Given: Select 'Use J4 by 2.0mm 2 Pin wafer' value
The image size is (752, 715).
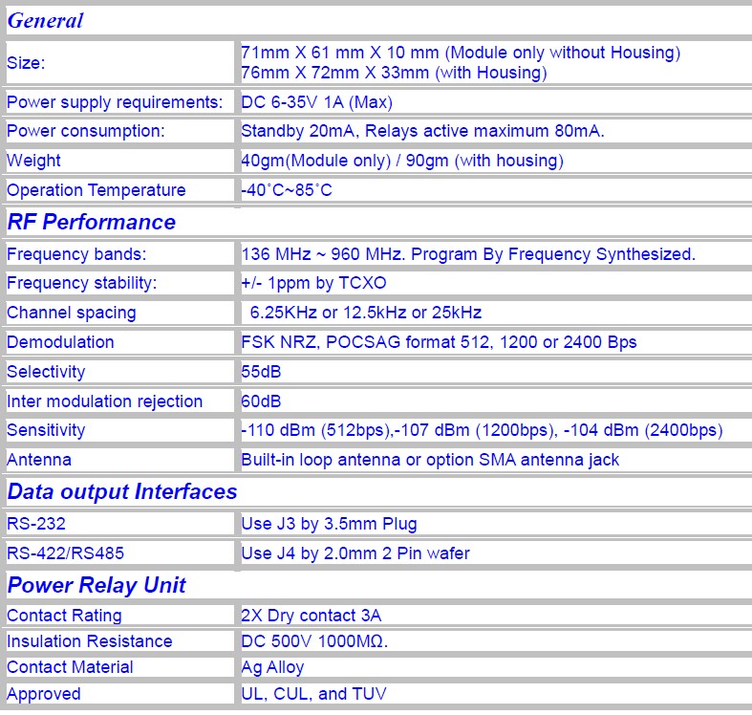Looking at the screenshot, I should coord(355,553).
